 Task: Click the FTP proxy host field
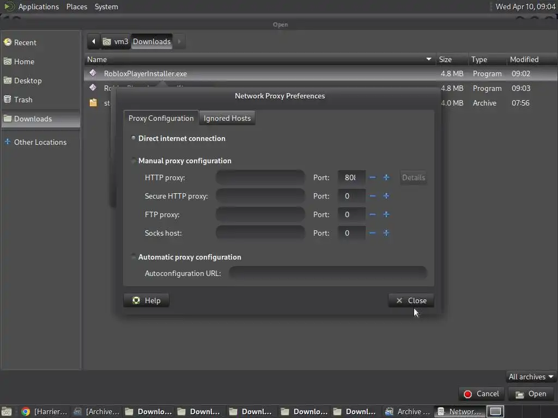point(260,214)
